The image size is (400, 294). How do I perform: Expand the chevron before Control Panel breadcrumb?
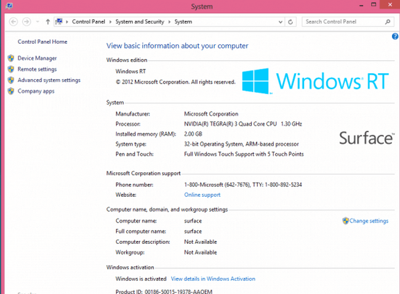coord(67,22)
